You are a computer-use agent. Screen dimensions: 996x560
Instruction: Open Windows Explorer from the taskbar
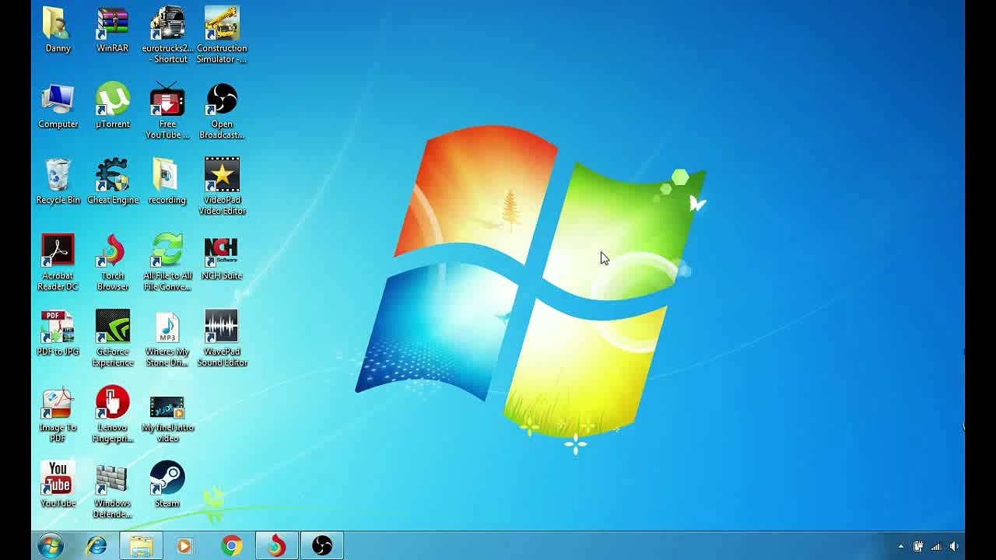pos(141,546)
